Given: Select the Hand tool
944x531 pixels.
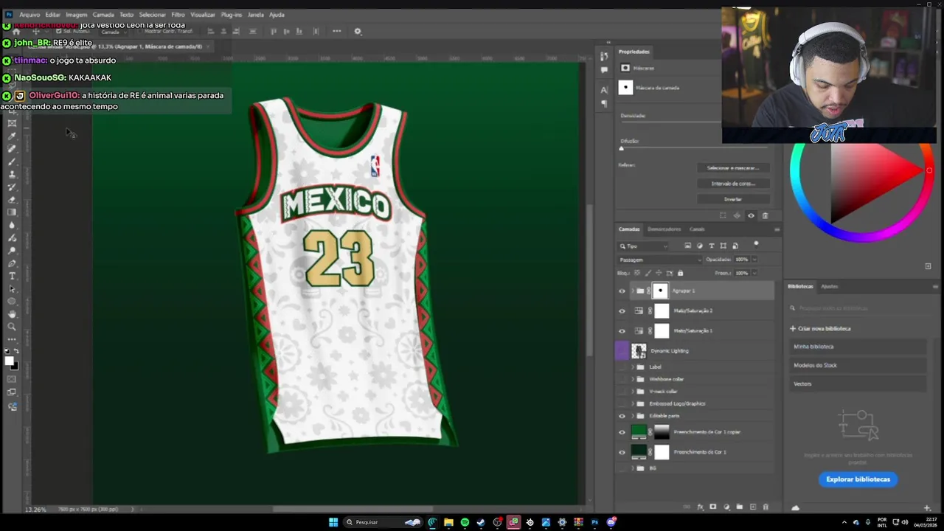Looking at the screenshot, I should [x=12, y=313].
